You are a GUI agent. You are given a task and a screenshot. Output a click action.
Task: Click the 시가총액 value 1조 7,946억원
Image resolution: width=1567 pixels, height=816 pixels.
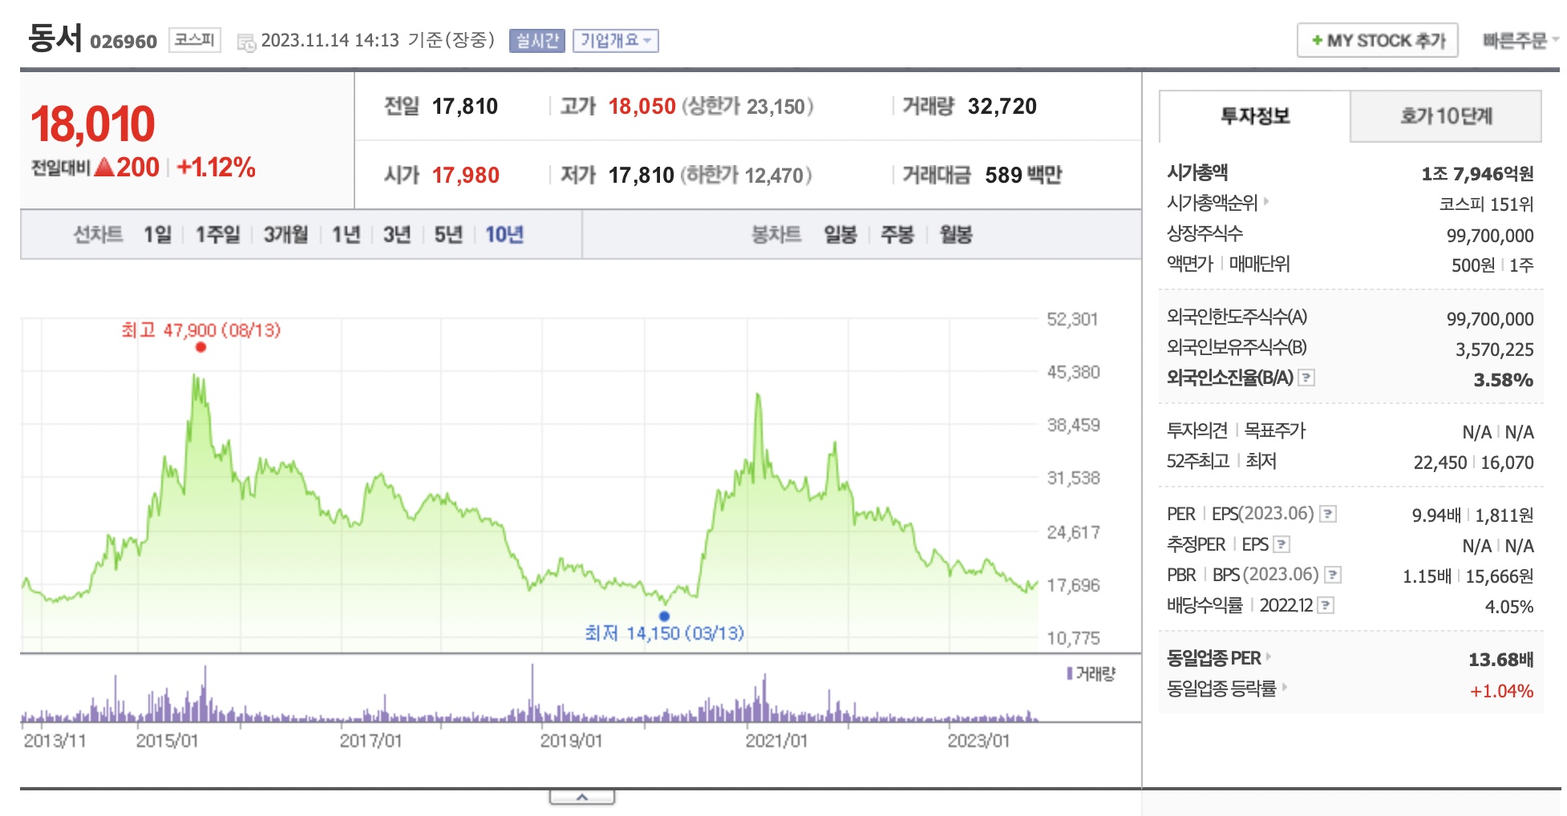[x=1477, y=173]
